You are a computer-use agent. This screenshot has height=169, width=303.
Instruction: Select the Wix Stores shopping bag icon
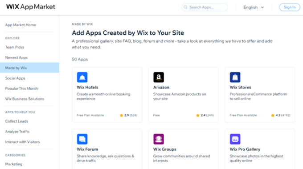click(x=235, y=77)
